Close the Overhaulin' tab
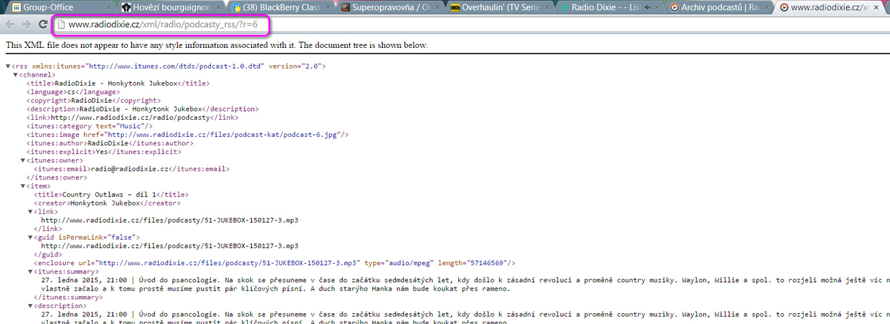890x324 pixels. (548, 8)
